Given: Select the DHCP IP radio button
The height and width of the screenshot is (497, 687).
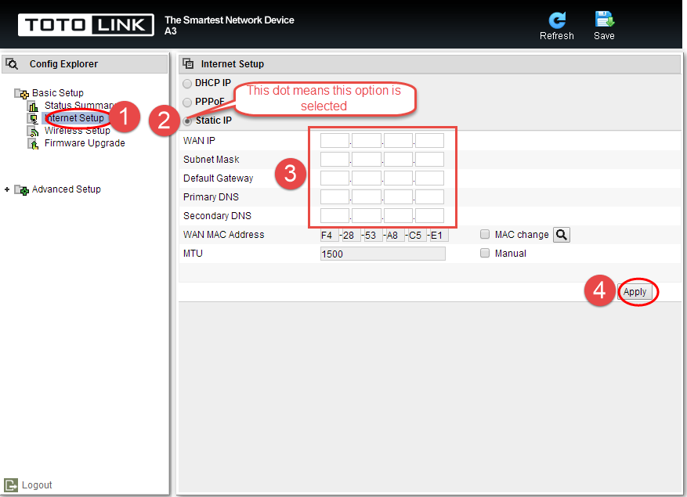Looking at the screenshot, I should point(187,83).
